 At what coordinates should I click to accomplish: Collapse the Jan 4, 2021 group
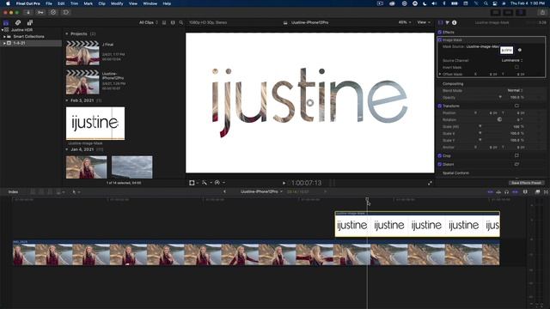67,149
